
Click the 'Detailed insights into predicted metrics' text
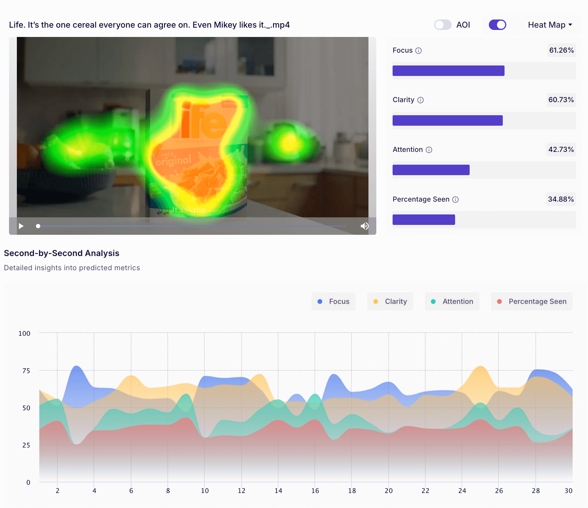coord(72,268)
